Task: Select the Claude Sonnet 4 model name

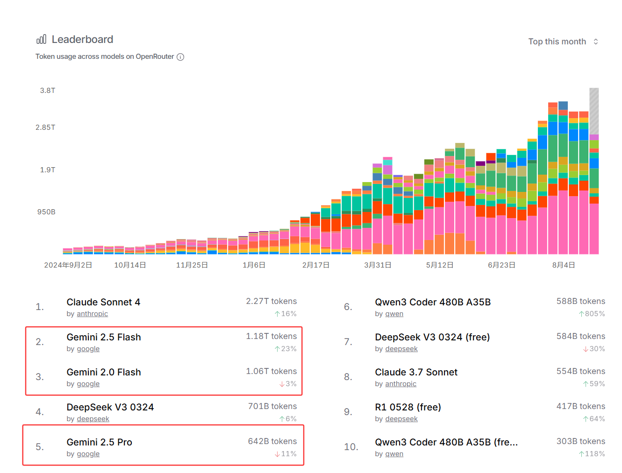Action: coord(103,302)
